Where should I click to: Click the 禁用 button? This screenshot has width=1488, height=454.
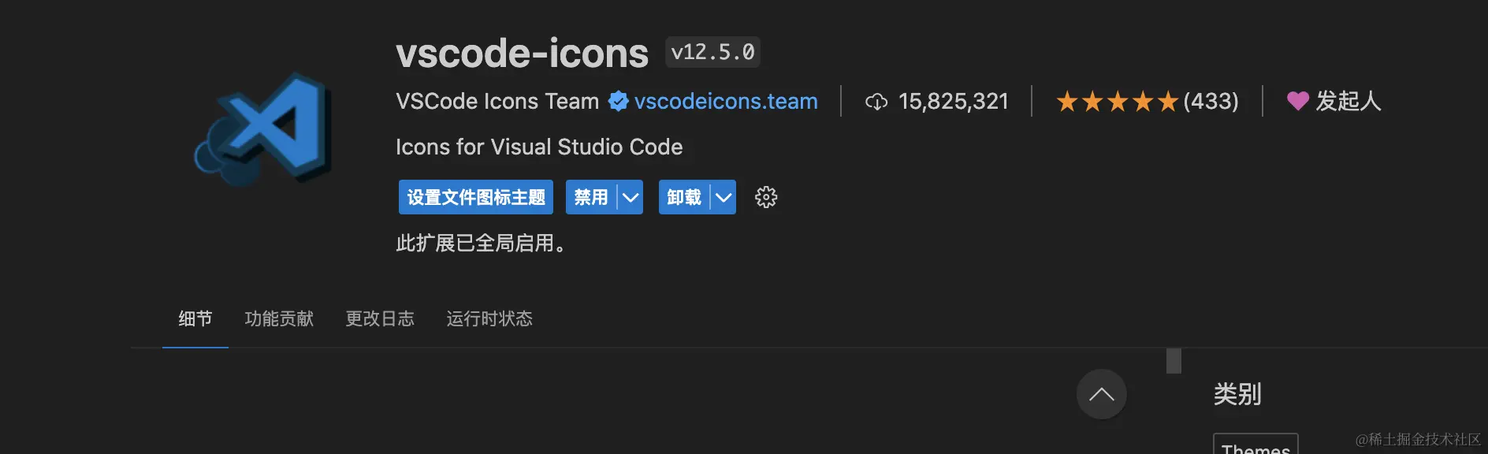tap(591, 197)
